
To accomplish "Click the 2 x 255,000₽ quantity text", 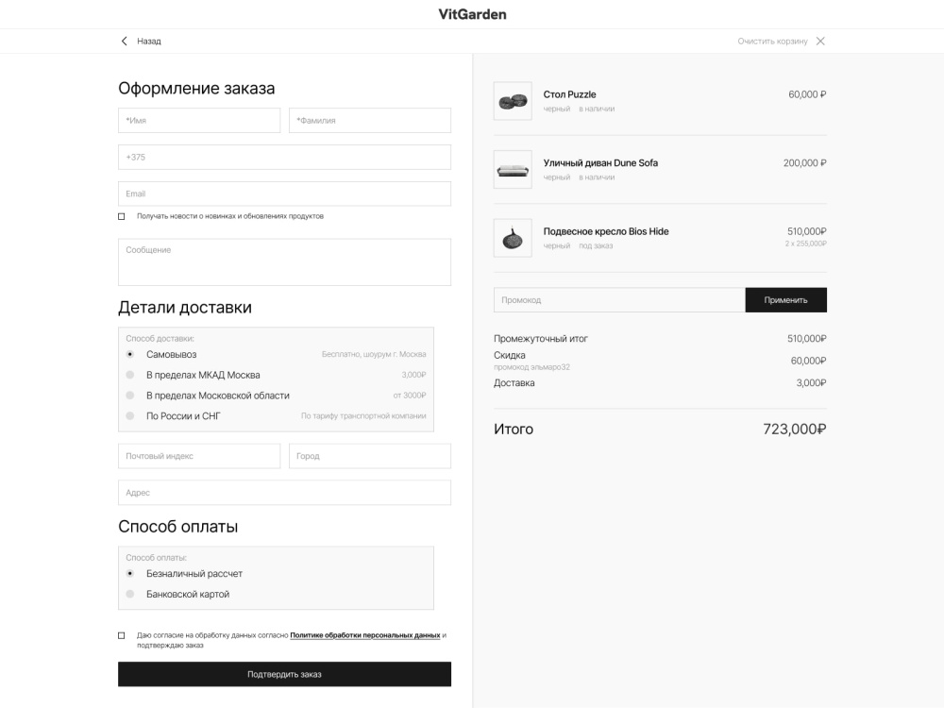I will tap(805, 244).
